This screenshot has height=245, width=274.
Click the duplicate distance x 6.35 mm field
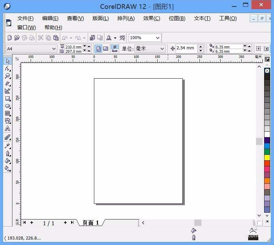tap(229, 47)
